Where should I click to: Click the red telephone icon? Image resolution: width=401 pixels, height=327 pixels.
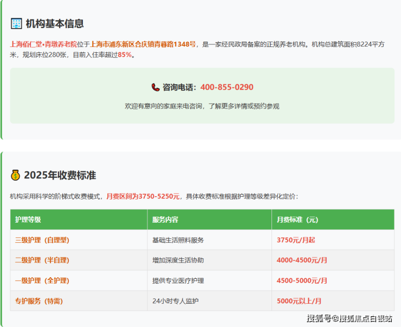pos(156,87)
